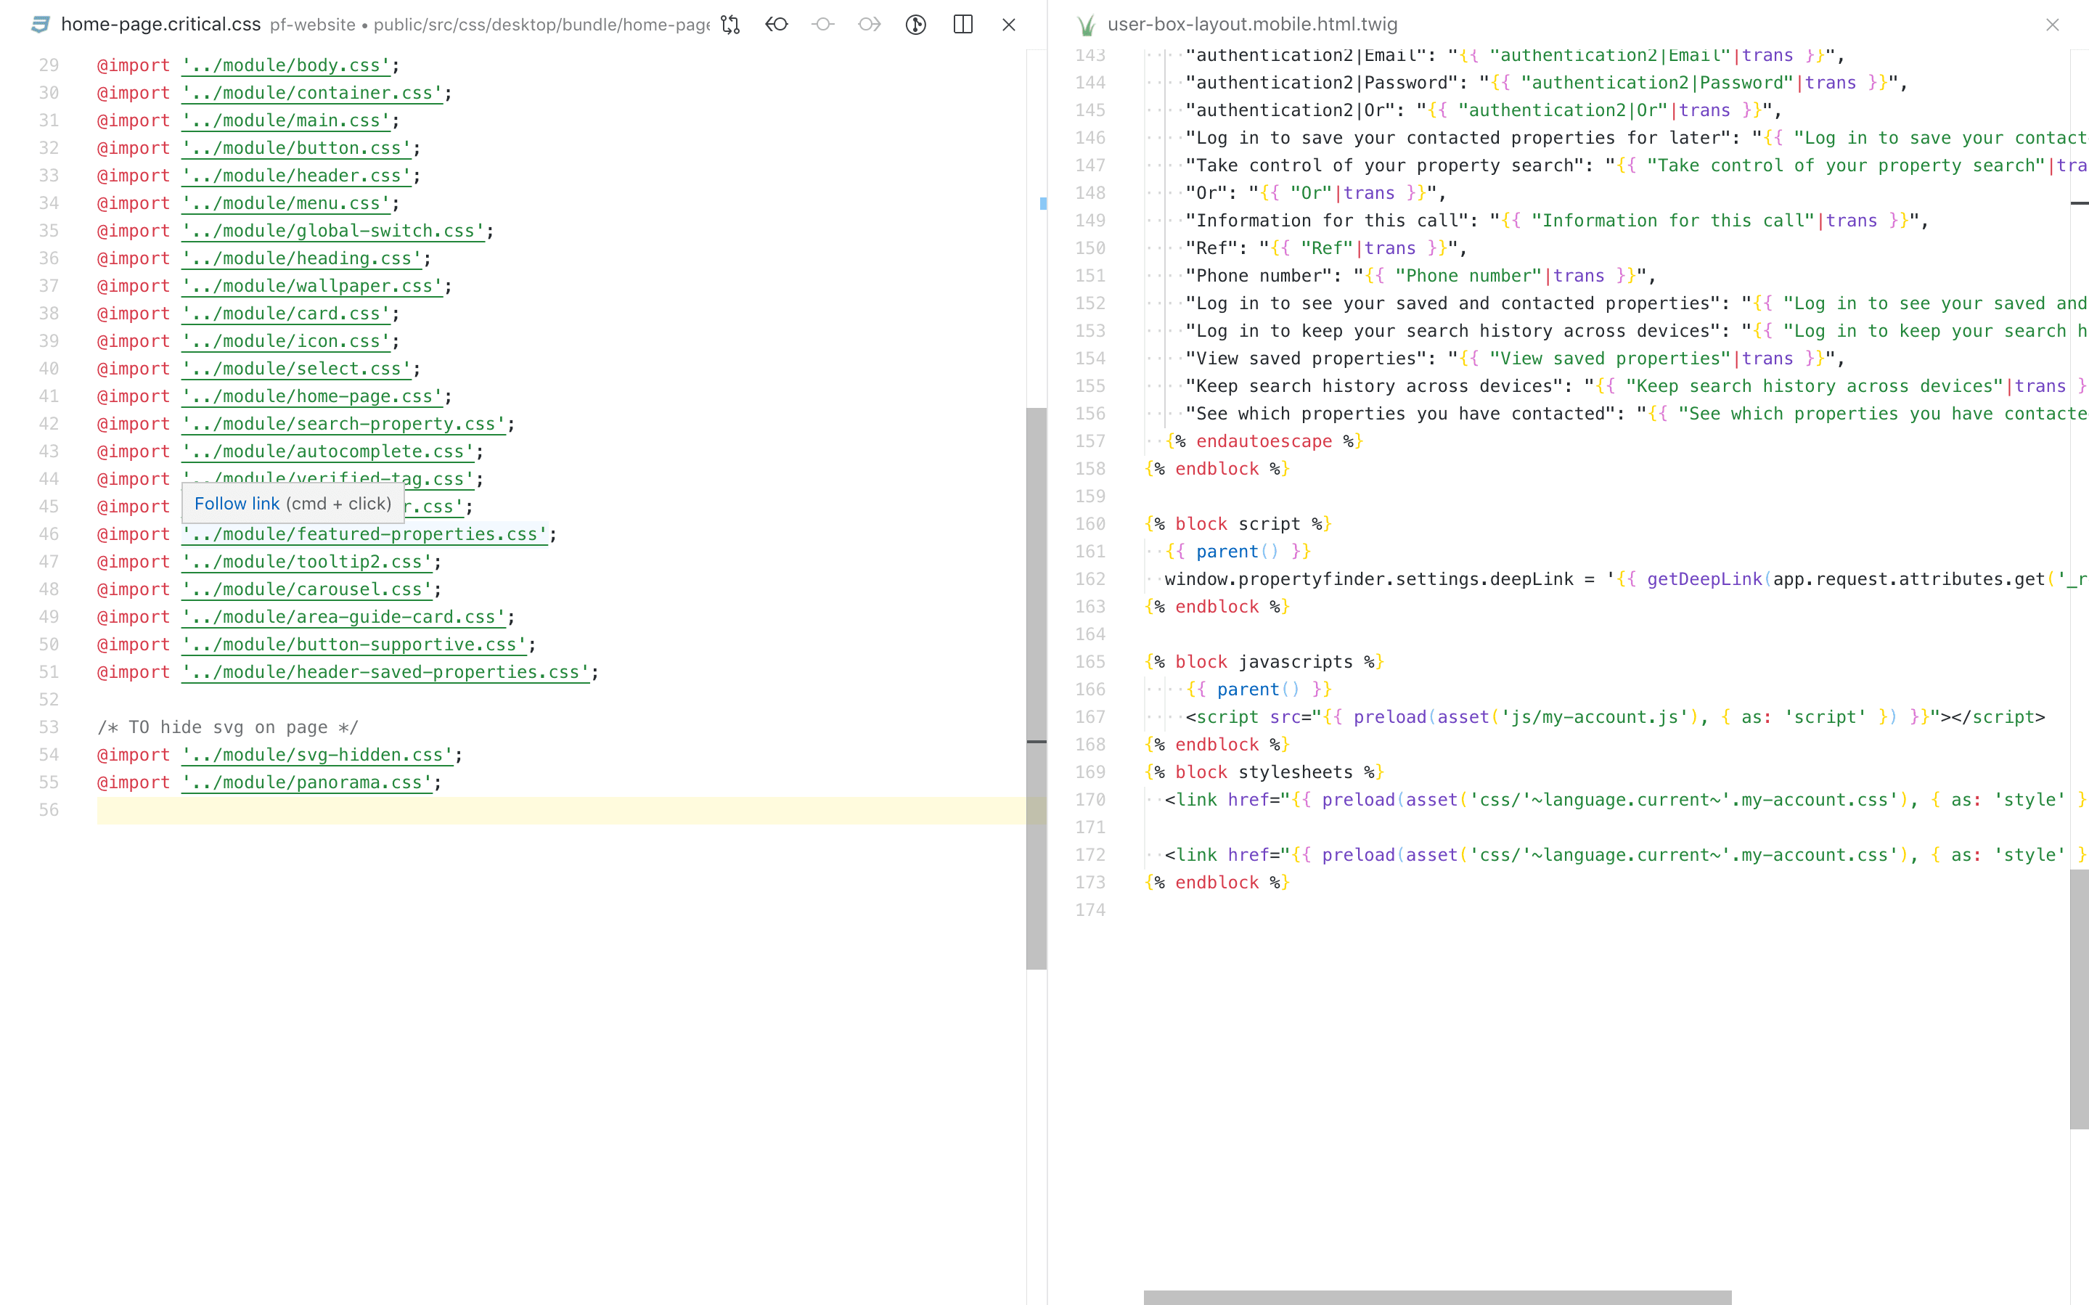Click the Twig file icon in right tab
The width and height of the screenshot is (2089, 1305).
point(1087,25)
